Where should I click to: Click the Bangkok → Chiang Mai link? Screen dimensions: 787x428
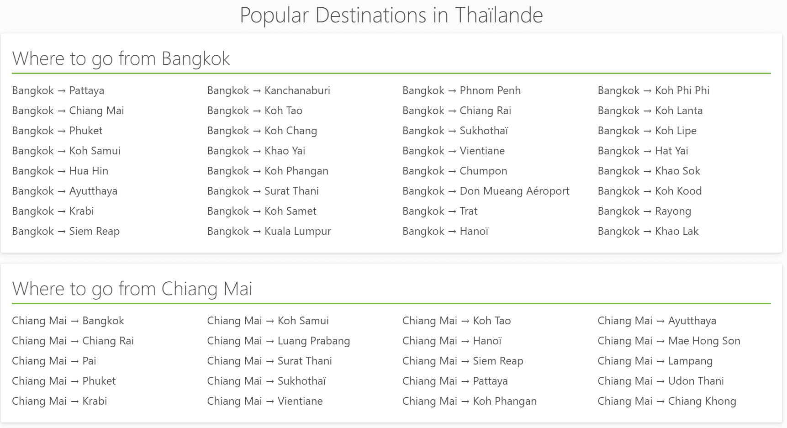(x=68, y=111)
